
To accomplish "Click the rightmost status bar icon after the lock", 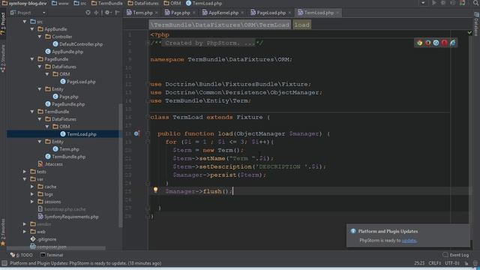I will pyautogui.click(x=475, y=263).
